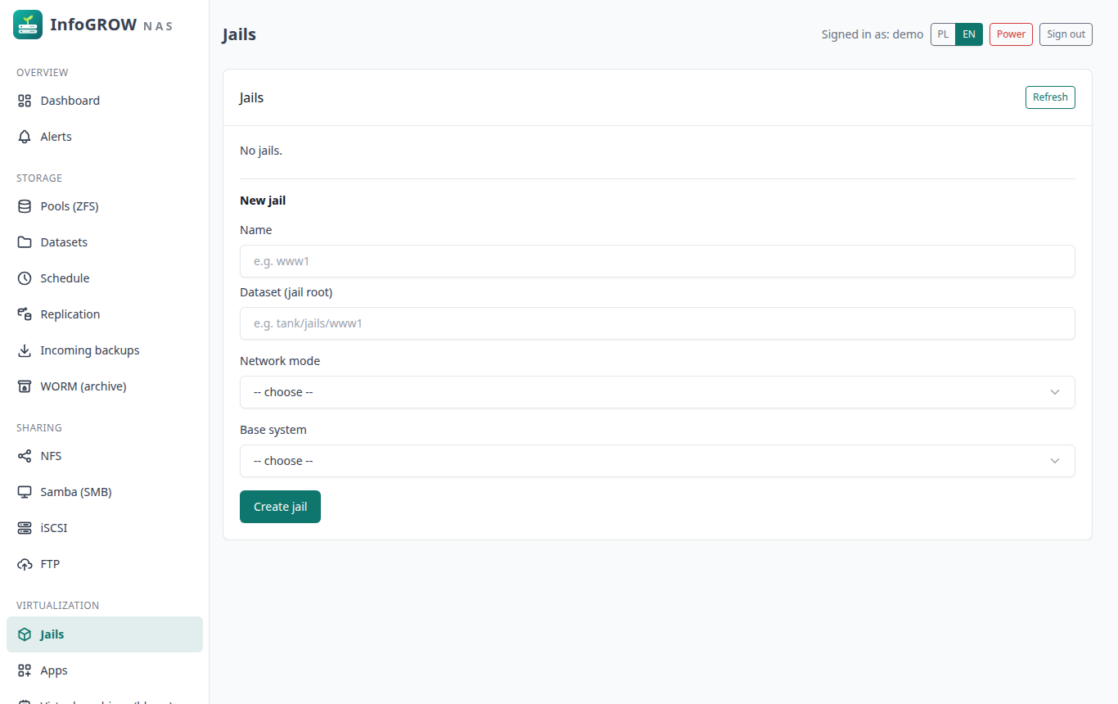Viewport: 1118px width, 704px height.
Task: Click the Replication icon in sidebar
Action: click(x=25, y=314)
